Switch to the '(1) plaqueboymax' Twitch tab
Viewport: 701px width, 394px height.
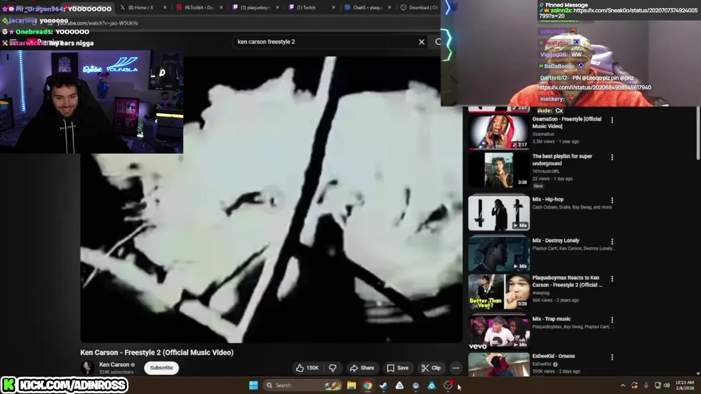pos(255,8)
